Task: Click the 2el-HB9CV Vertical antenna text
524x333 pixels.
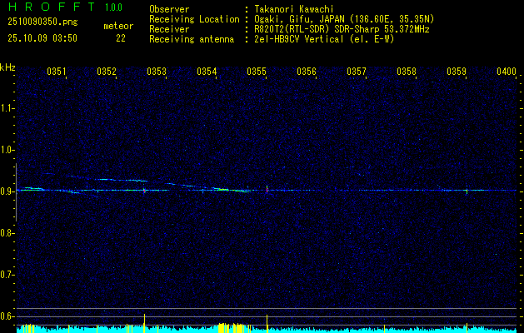Action: point(324,39)
